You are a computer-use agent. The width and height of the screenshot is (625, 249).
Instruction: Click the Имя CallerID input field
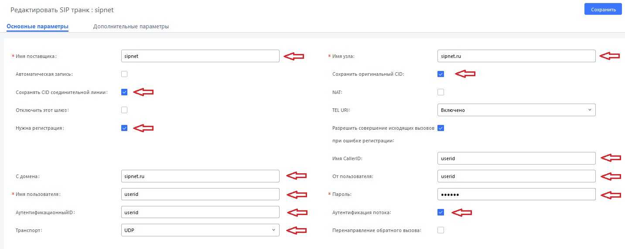point(516,158)
